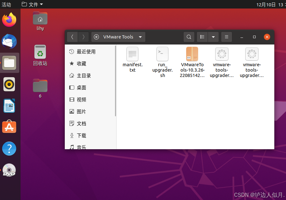Open the Files app in the dock
This screenshot has height=200, width=286.
point(9,63)
